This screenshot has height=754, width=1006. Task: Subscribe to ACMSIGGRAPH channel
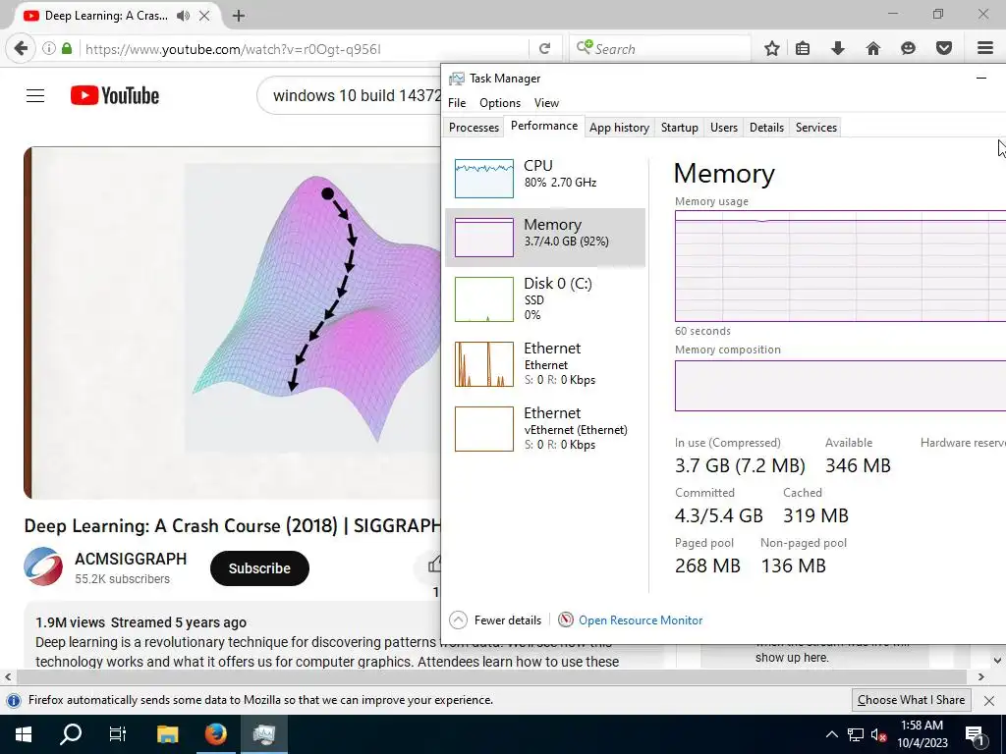[259, 568]
